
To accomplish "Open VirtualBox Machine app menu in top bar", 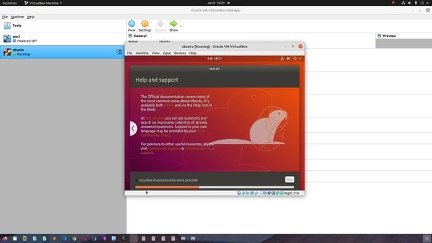I will click(43, 3).
